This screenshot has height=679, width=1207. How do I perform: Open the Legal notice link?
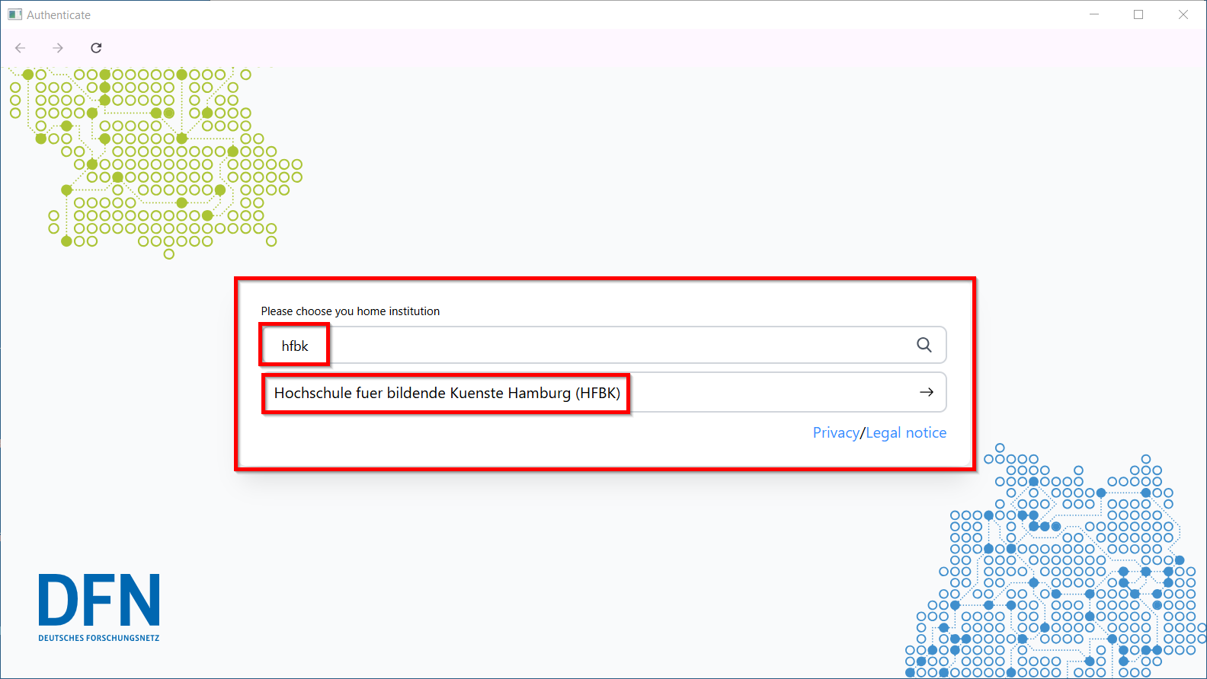(x=906, y=432)
